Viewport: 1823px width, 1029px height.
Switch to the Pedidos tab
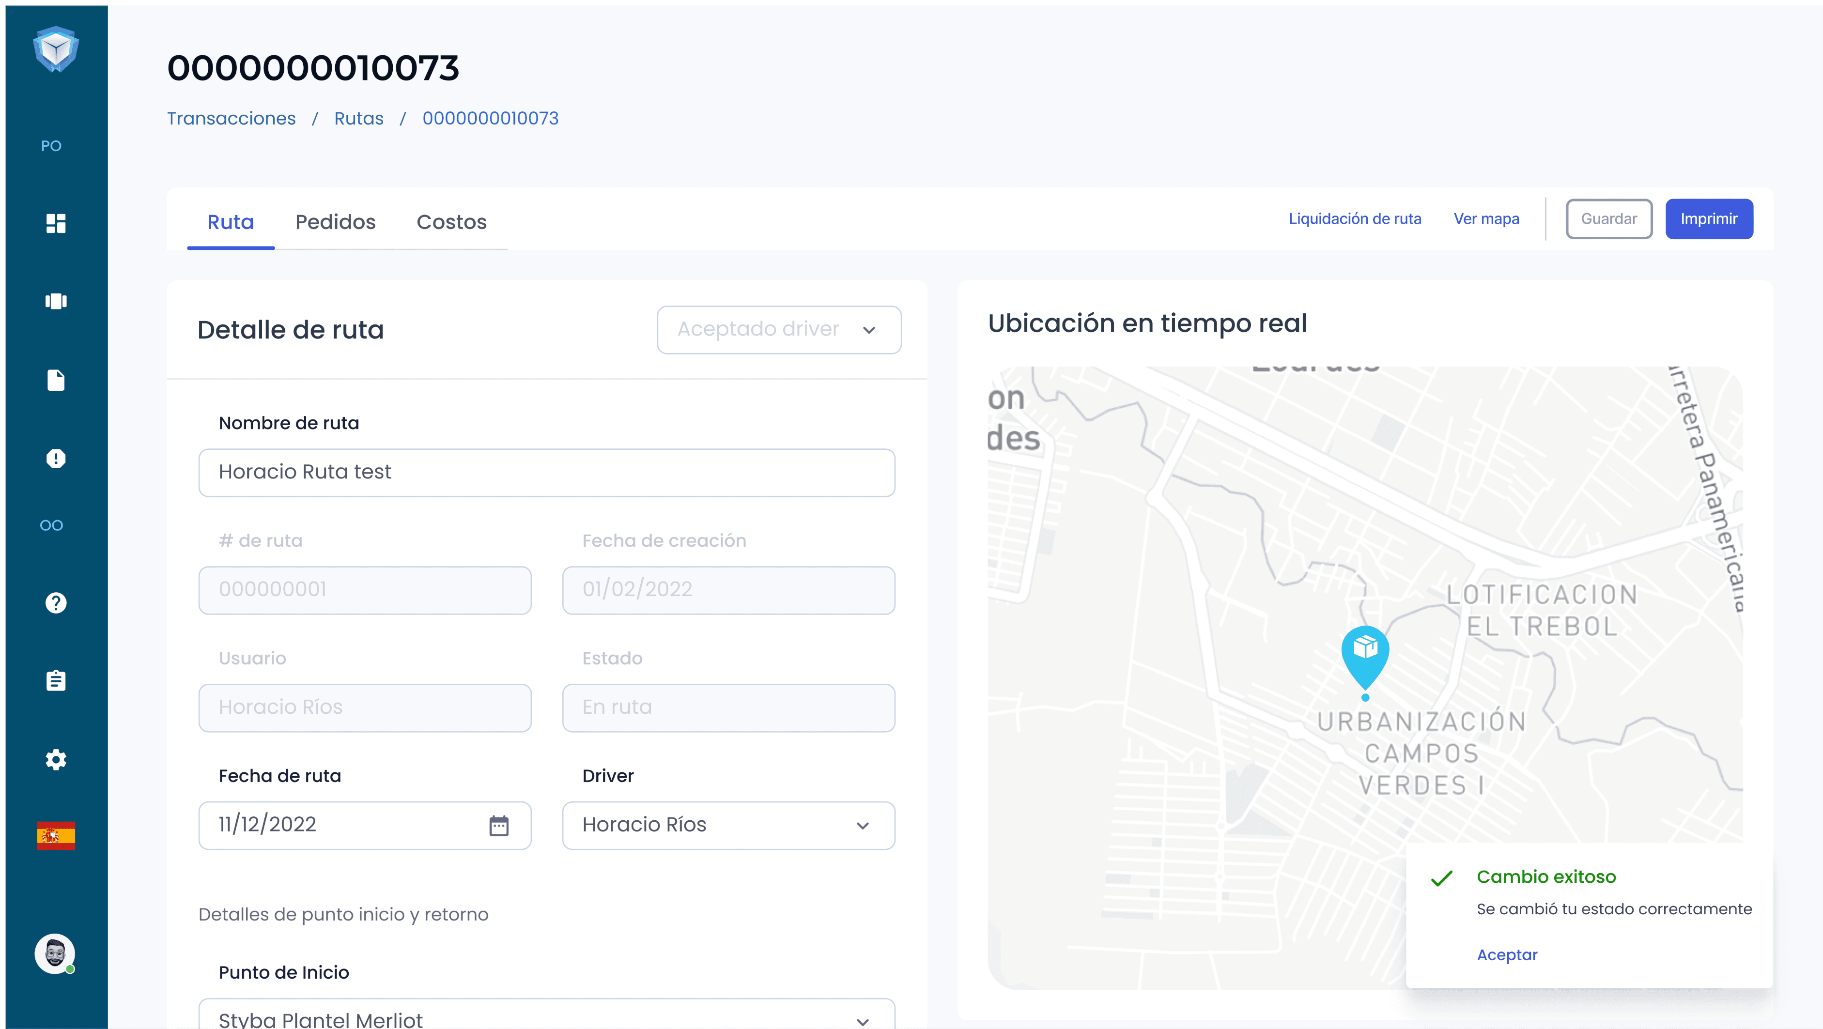point(336,222)
